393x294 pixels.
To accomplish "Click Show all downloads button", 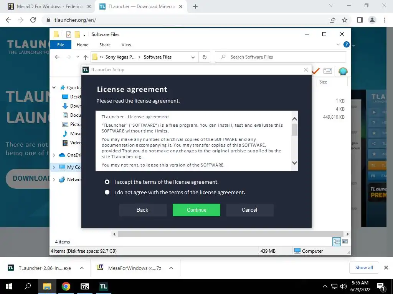I will 364,268.
